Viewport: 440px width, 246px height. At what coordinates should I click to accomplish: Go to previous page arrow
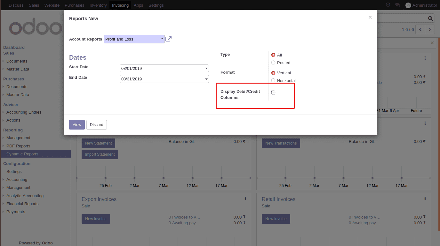coord(420,29)
